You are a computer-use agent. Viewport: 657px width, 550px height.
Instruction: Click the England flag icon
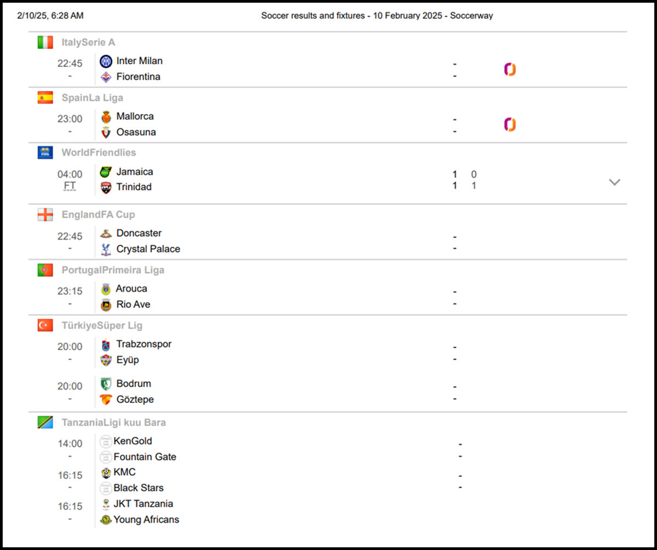[45, 215]
